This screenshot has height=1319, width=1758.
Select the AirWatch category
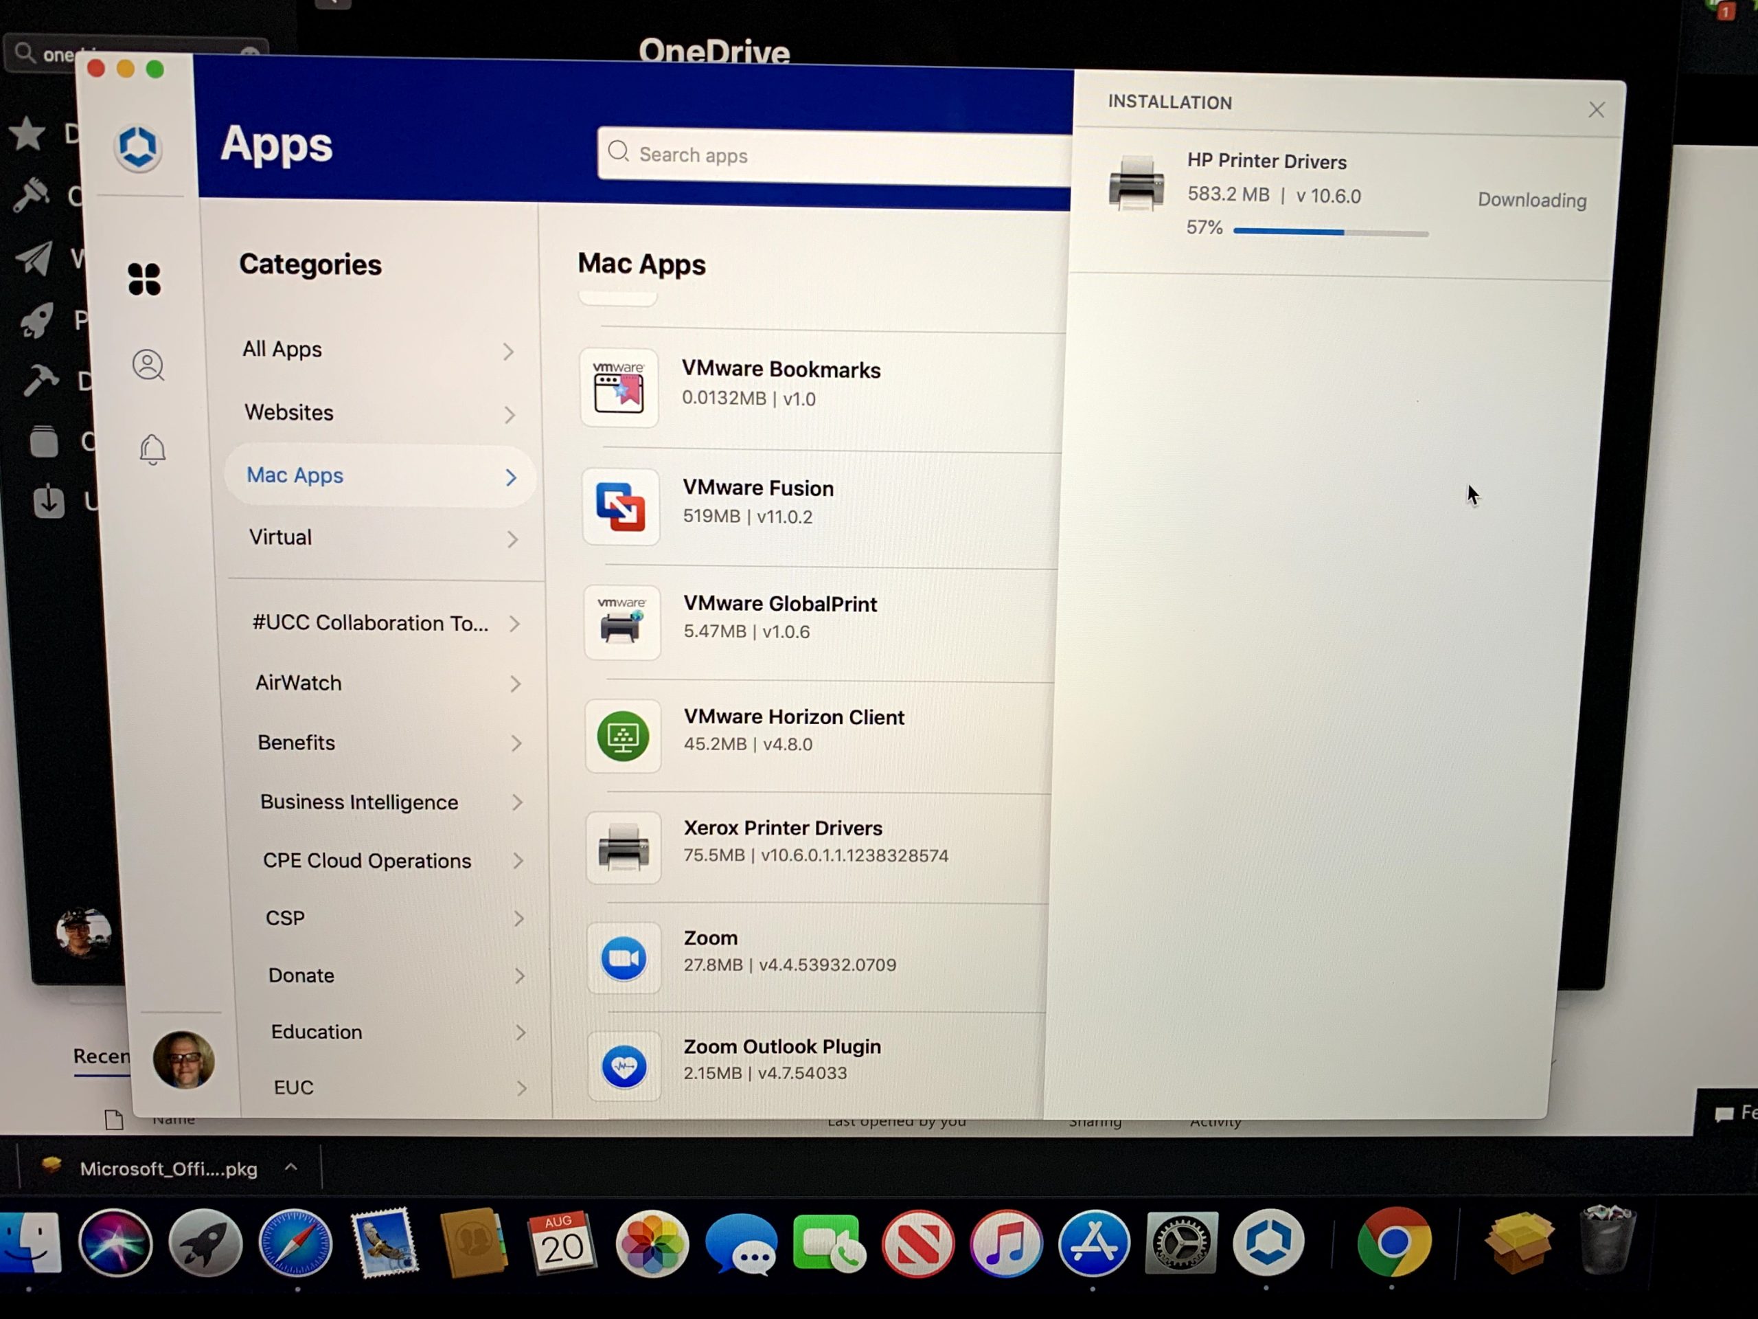[299, 683]
